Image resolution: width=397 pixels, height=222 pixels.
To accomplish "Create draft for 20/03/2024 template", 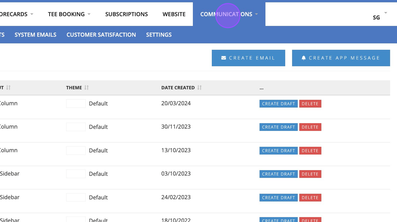I will (x=278, y=104).
